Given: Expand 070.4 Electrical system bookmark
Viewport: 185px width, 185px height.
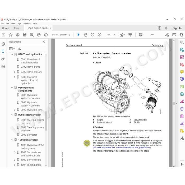Looking at the screenshot, I should point(15,77).
